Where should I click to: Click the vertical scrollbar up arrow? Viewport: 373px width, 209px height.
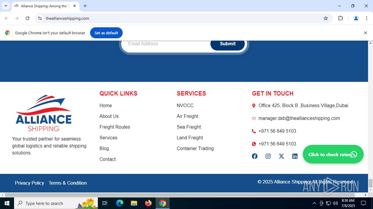pos(370,43)
